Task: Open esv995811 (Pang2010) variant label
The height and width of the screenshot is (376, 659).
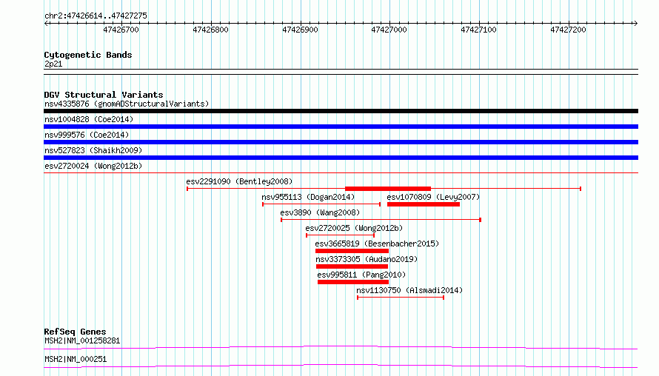Action: pyautogui.click(x=361, y=275)
